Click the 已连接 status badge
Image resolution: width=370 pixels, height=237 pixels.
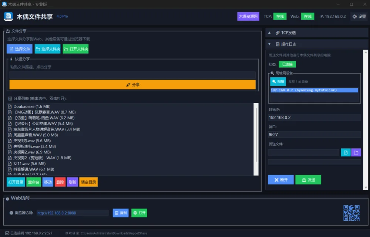(x=287, y=64)
